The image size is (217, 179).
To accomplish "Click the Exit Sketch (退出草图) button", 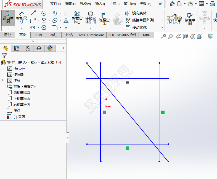I will 8,18.
